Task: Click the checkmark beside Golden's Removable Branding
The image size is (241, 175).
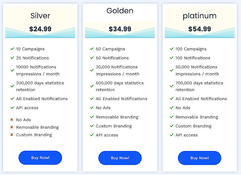Action: coord(92,117)
